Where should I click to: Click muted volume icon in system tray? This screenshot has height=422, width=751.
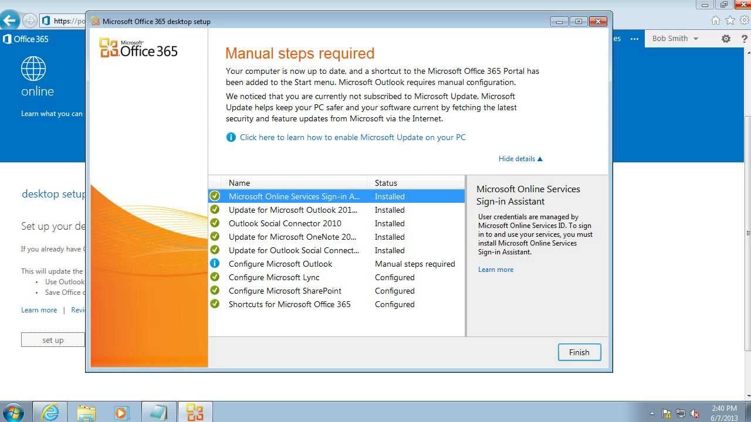pyautogui.click(x=696, y=413)
